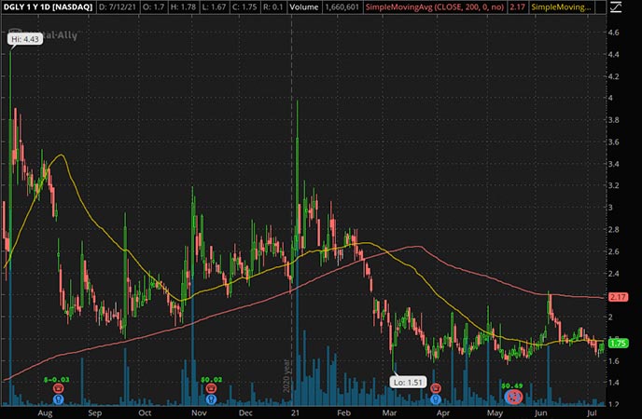This screenshot has height=419, width=642.
Task: Select the red earnings icon before April
Action: pyautogui.click(x=436, y=389)
